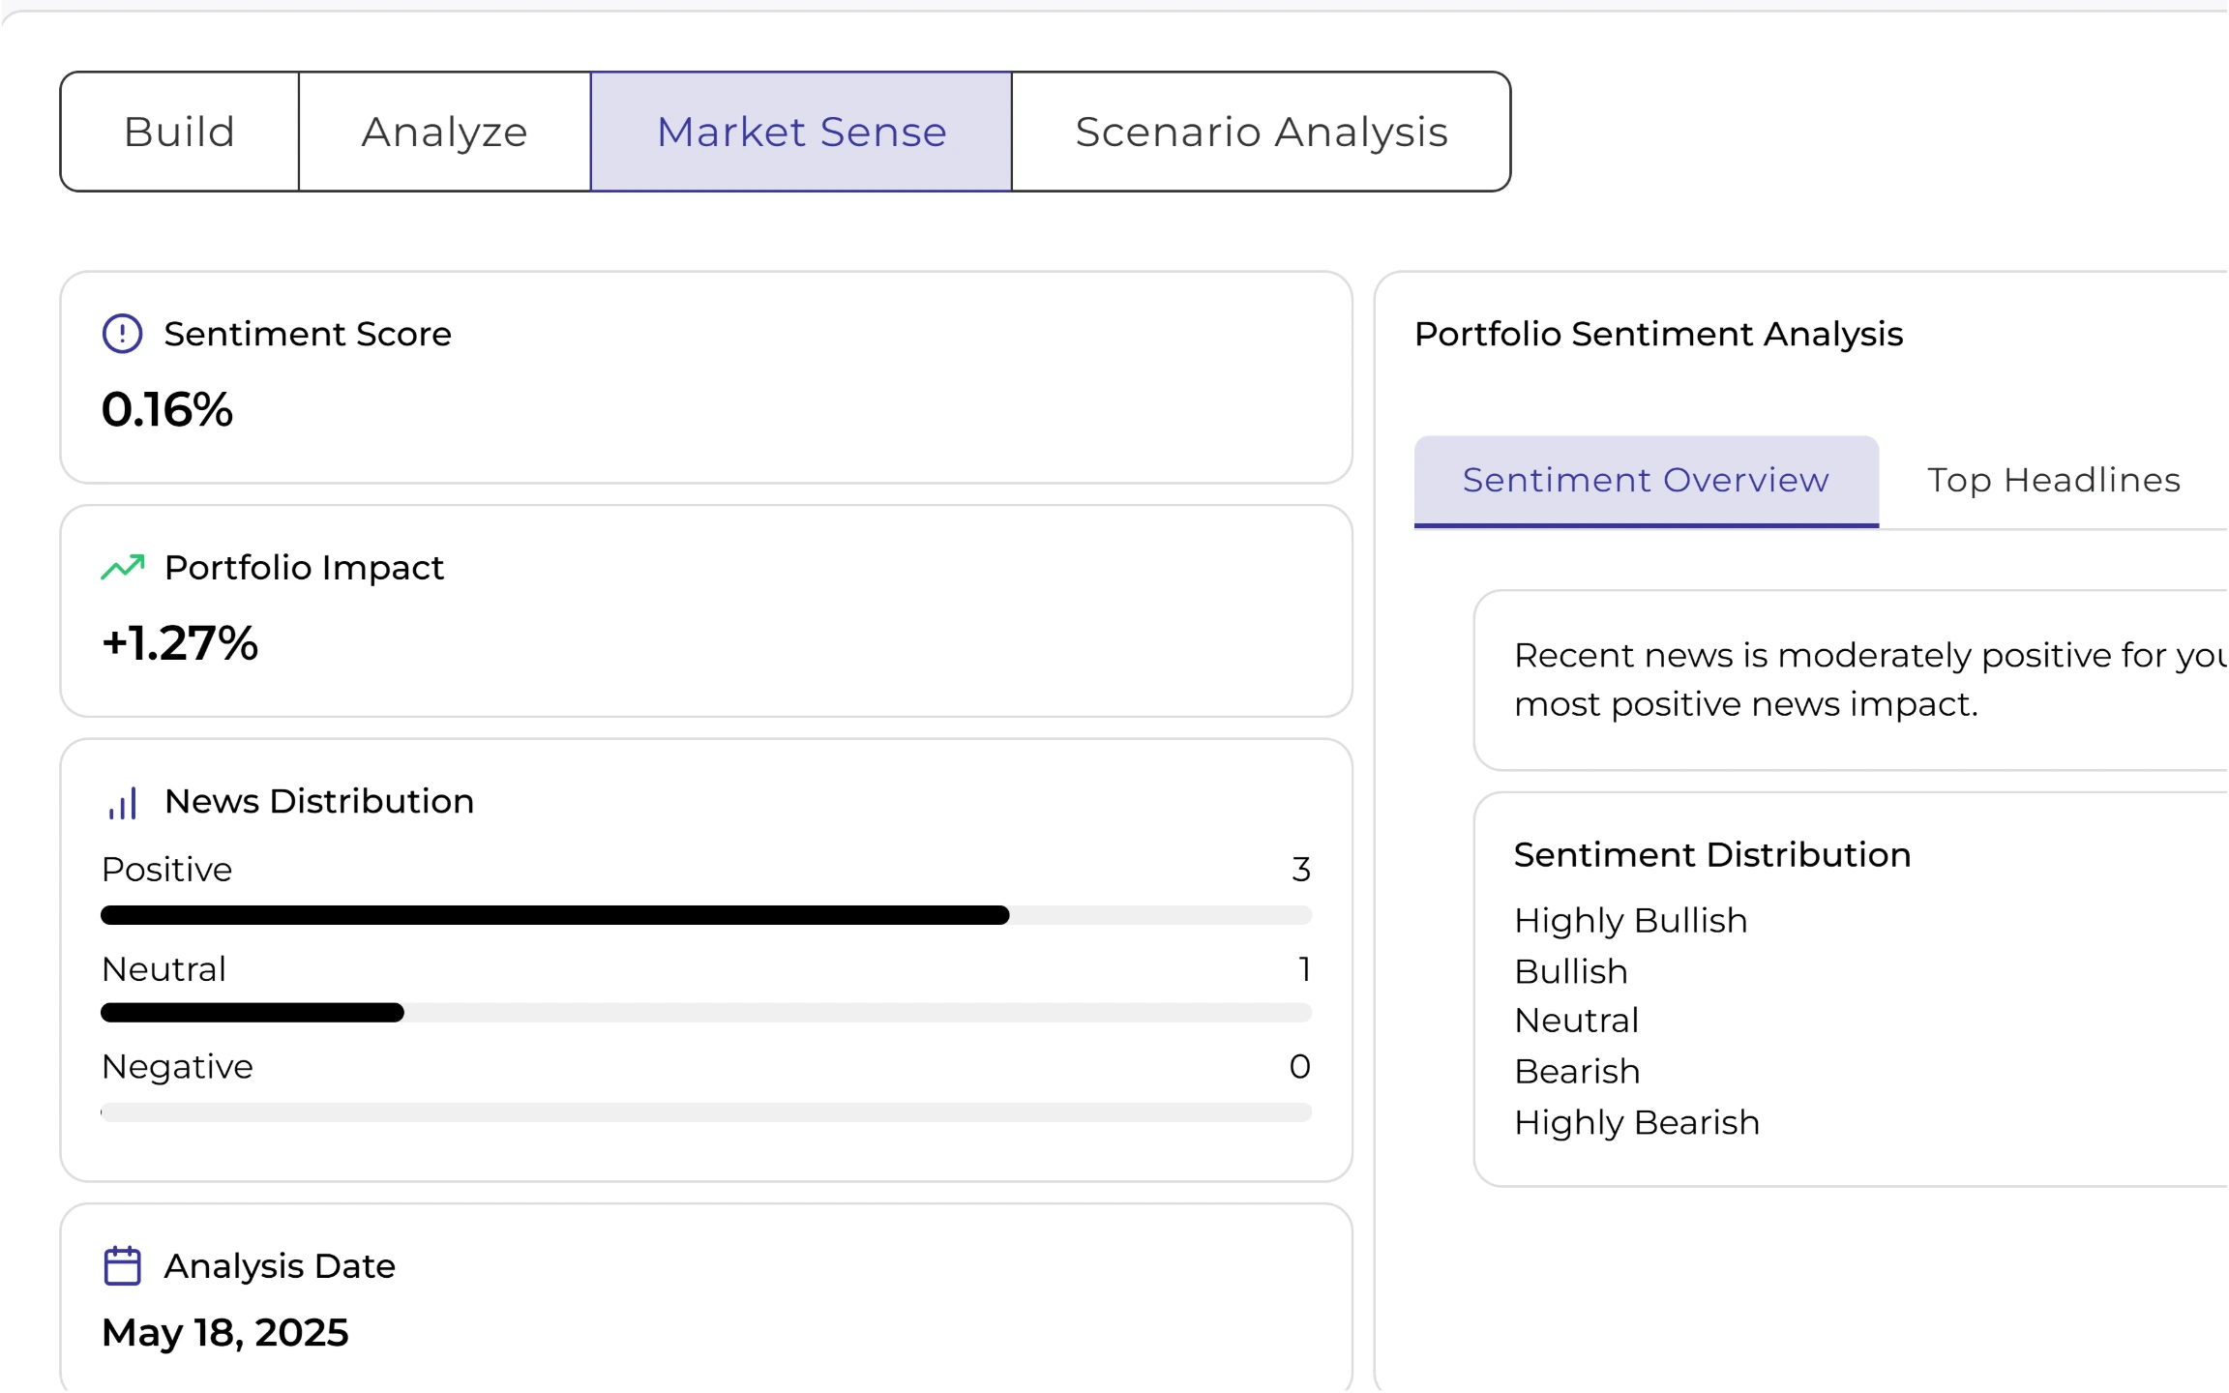Click Portfolio Sentiment Analysis title
This screenshot has height=1393, width=2229.
[1658, 334]
